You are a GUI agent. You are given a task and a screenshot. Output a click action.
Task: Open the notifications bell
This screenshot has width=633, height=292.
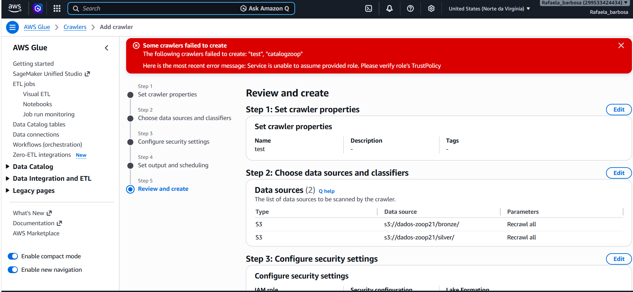tap(390, 8)
